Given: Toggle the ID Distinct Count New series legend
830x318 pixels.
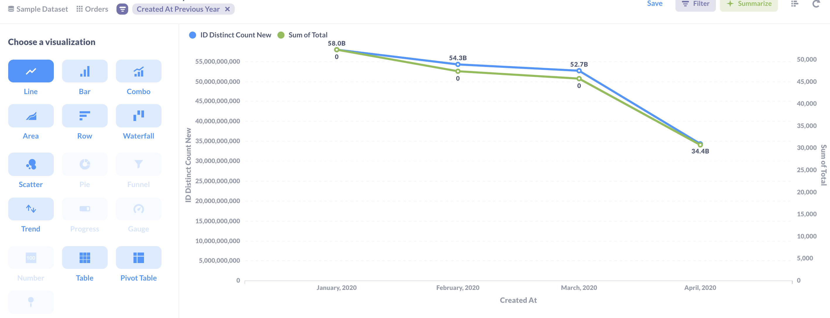Looking at the screenshot, I should click(230, 35).
